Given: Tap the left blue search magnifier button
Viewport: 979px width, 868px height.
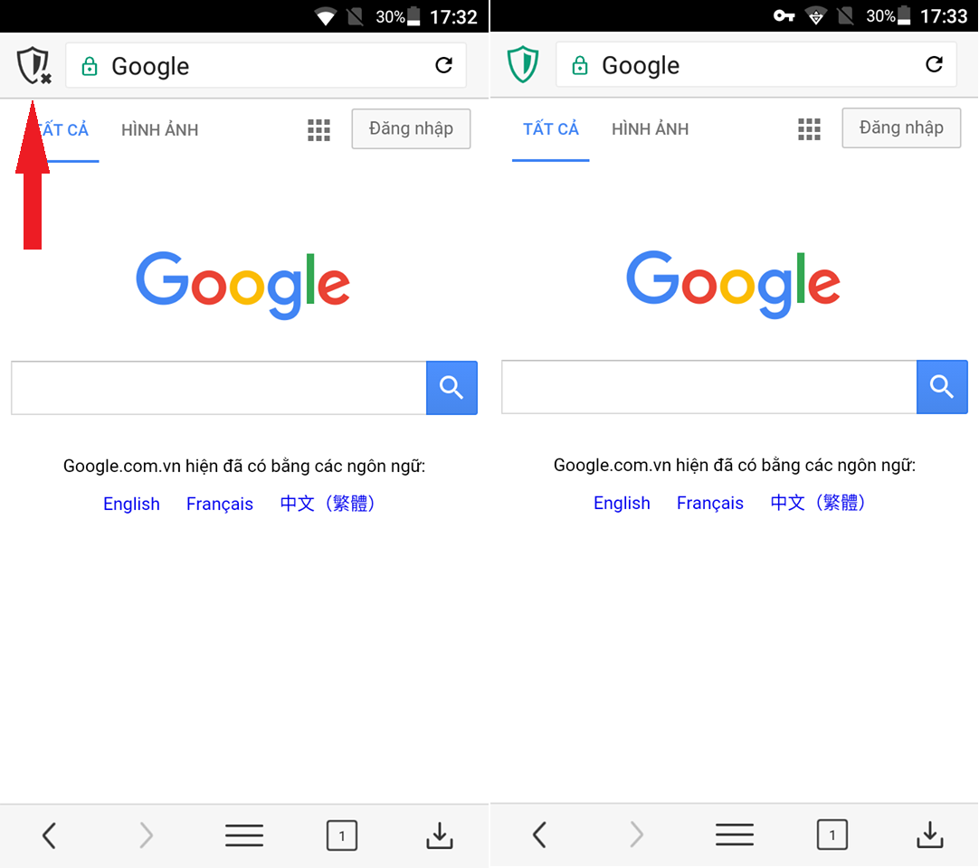Looking at the screenshot, I should [x=451, y=388].
